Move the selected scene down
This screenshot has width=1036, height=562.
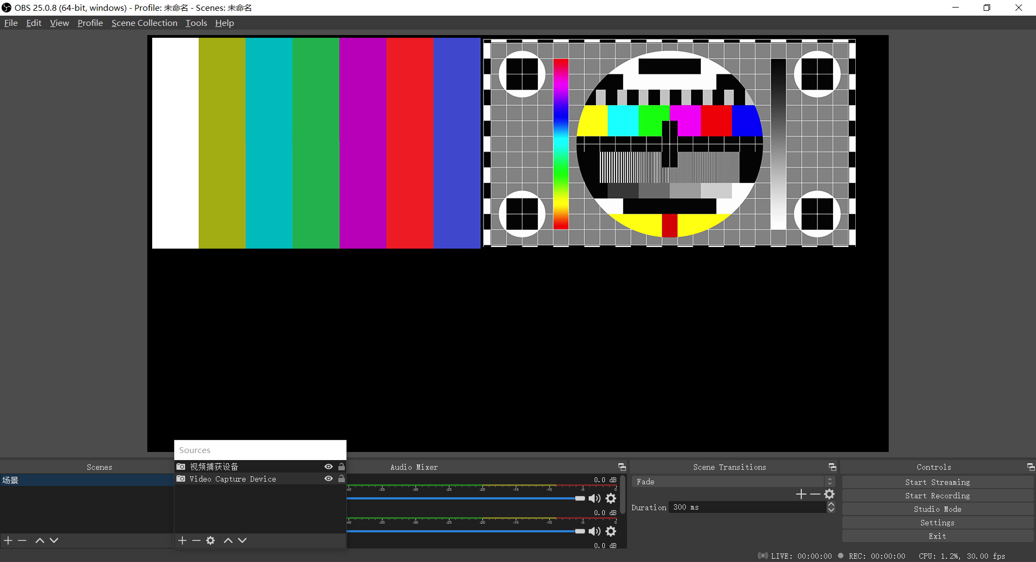(54, 540)
